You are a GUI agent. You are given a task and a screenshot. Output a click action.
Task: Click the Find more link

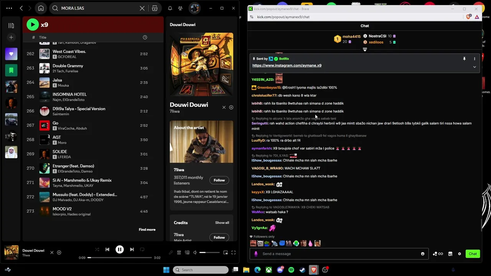coord(147,230)
